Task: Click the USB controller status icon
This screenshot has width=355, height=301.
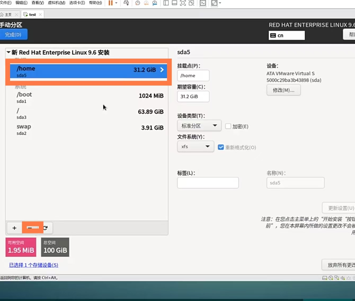Action: click(x=349, y=278)
